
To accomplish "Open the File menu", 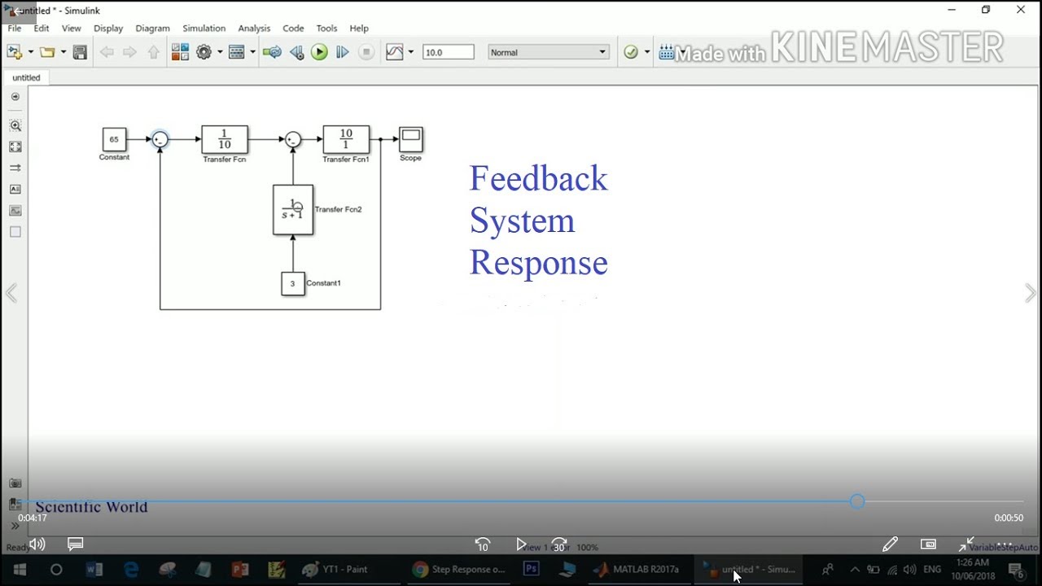I will pos(15,28).
